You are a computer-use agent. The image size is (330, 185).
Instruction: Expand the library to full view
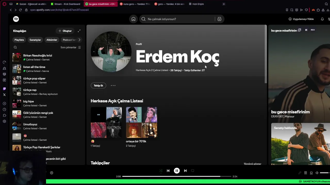79,31
